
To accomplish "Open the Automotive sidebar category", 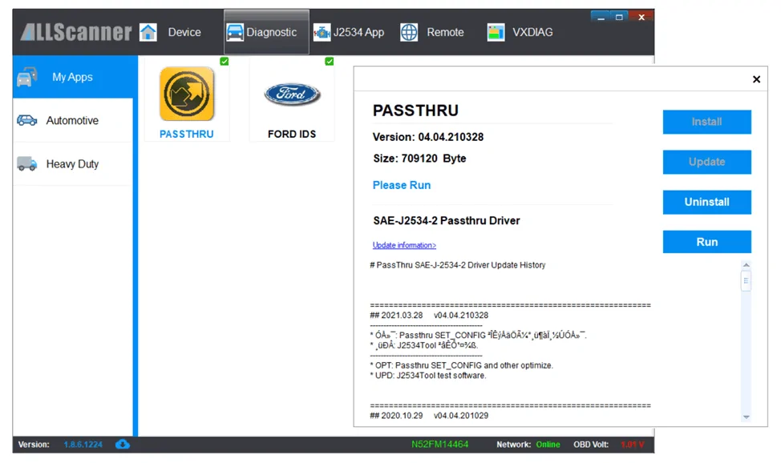I will pyautogui.click(x=73, y=120).
